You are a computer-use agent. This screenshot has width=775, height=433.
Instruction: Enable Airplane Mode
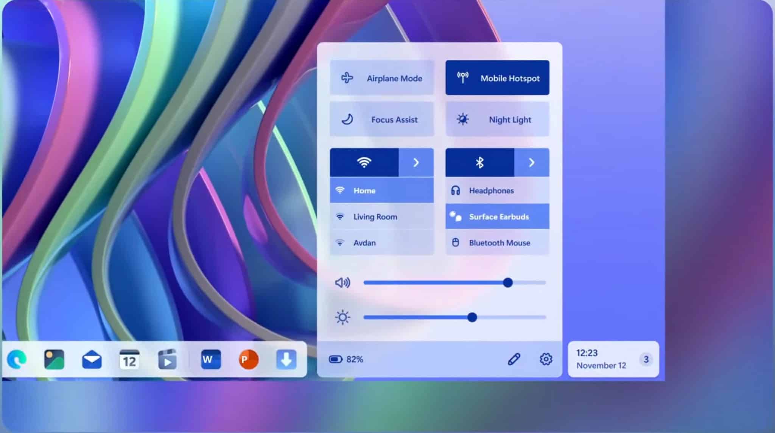coord(381,78)
